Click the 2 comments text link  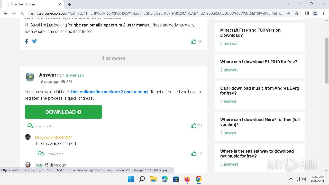43,126
